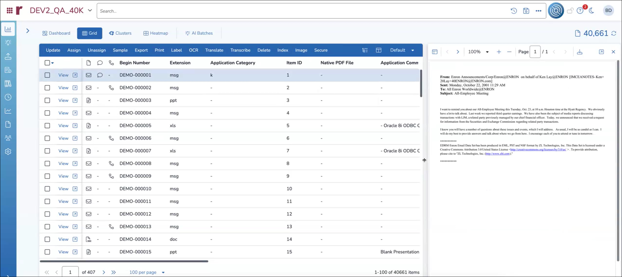The height and width of the screenshot is (277, 622).
Task: Click View link for DEMO-000008
Action: pyautogui.click(x=63, y=164)
